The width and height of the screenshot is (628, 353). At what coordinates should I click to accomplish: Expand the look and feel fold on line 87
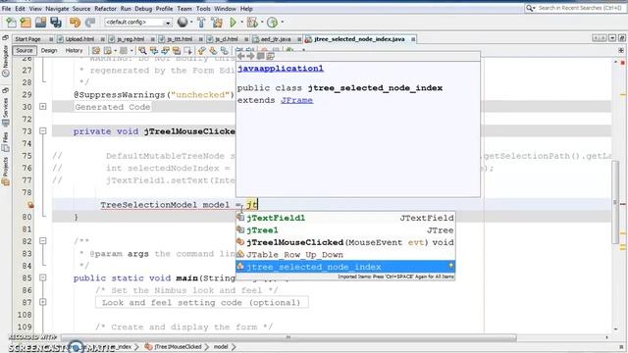click(x=43, y=302)
